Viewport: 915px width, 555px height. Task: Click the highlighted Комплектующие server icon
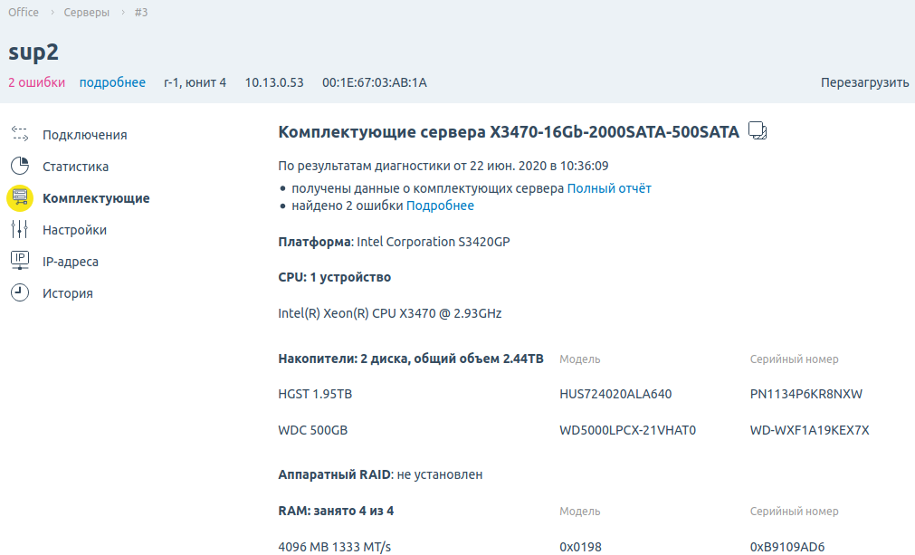pos(20,198)
